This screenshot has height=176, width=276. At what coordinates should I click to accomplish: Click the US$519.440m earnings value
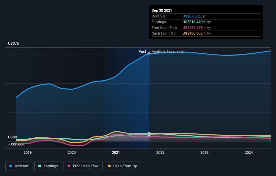point(194,22)
